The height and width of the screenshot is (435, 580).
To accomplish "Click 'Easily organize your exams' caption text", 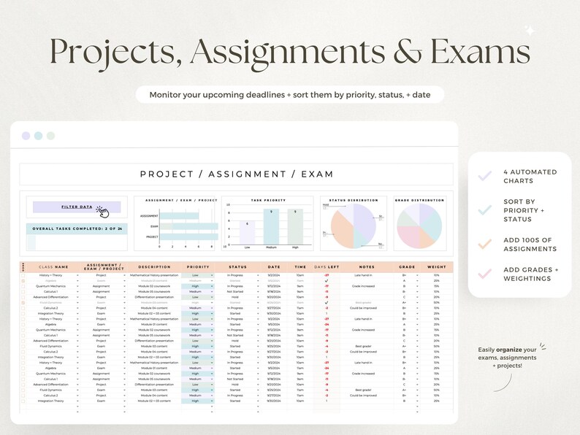I will pyautogui.click(x=507, y=358).
